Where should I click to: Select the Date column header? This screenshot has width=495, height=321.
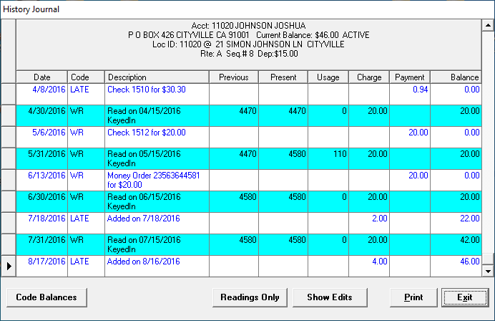click(41, 77)
